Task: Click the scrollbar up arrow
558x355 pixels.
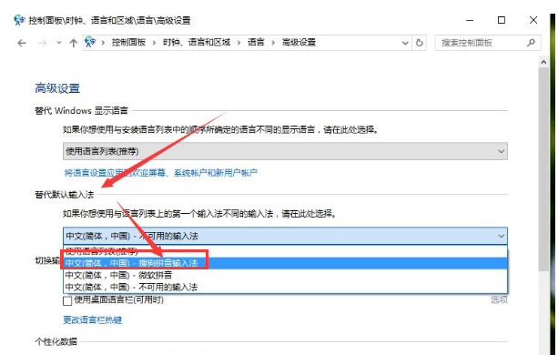Action: 543,62
